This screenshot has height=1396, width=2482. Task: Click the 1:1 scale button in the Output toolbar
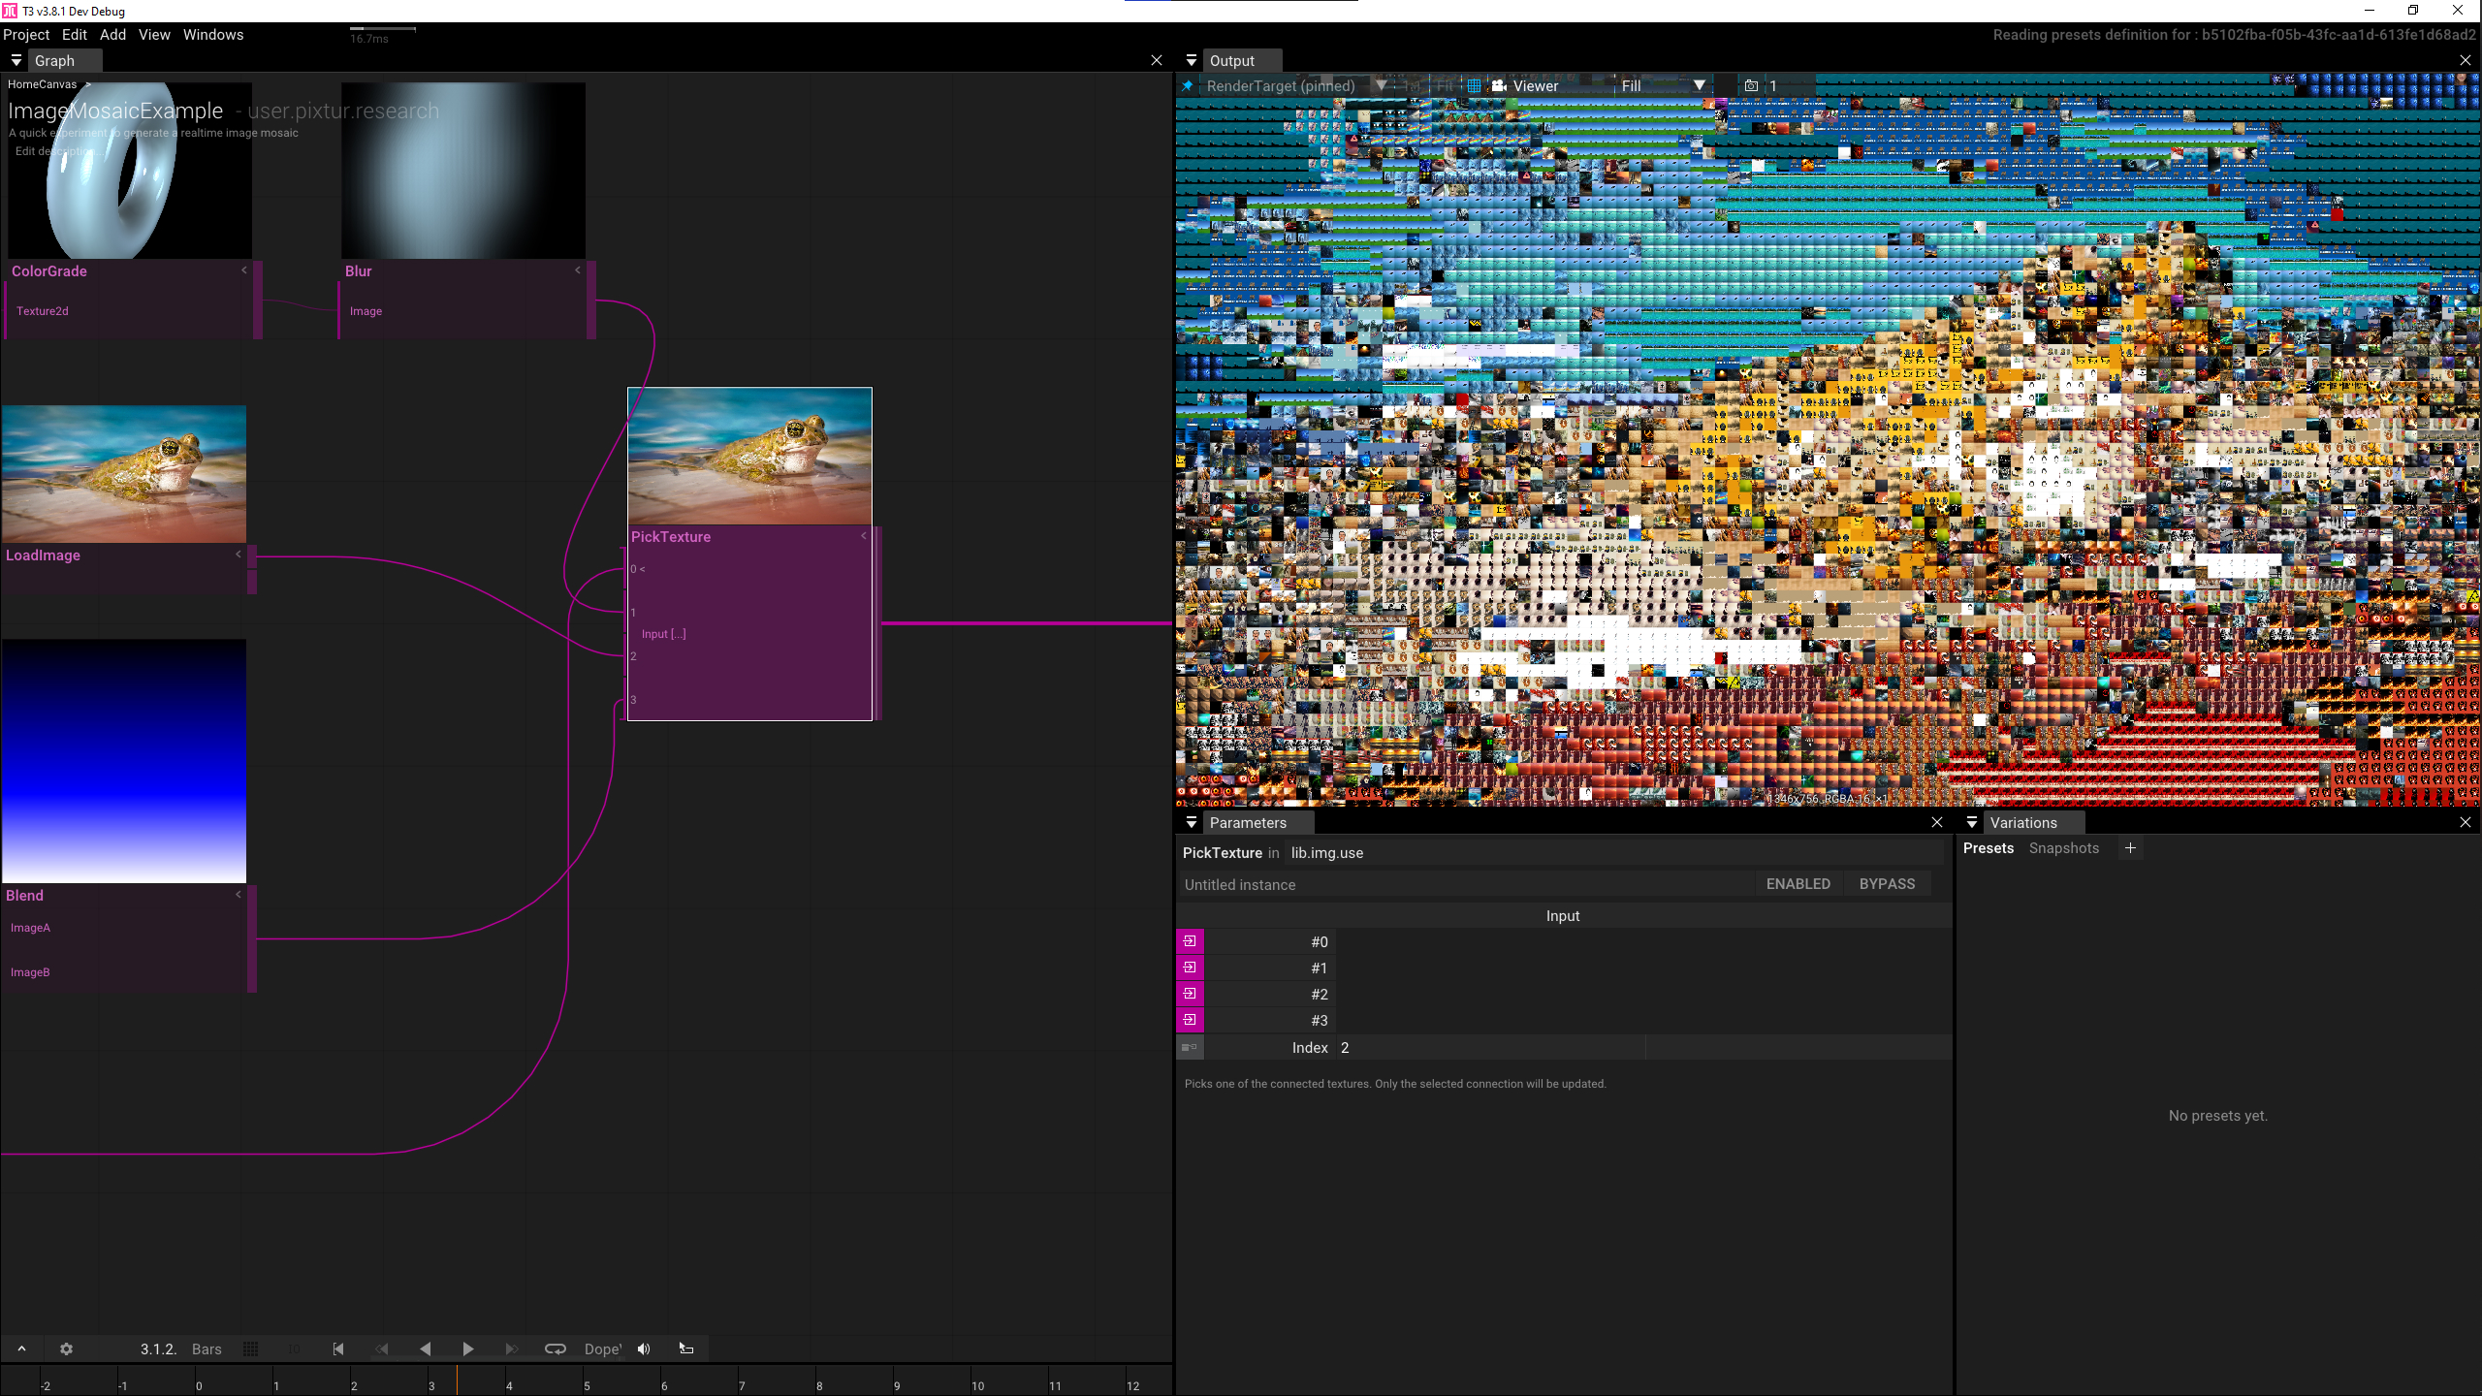tap(1412, 85)
